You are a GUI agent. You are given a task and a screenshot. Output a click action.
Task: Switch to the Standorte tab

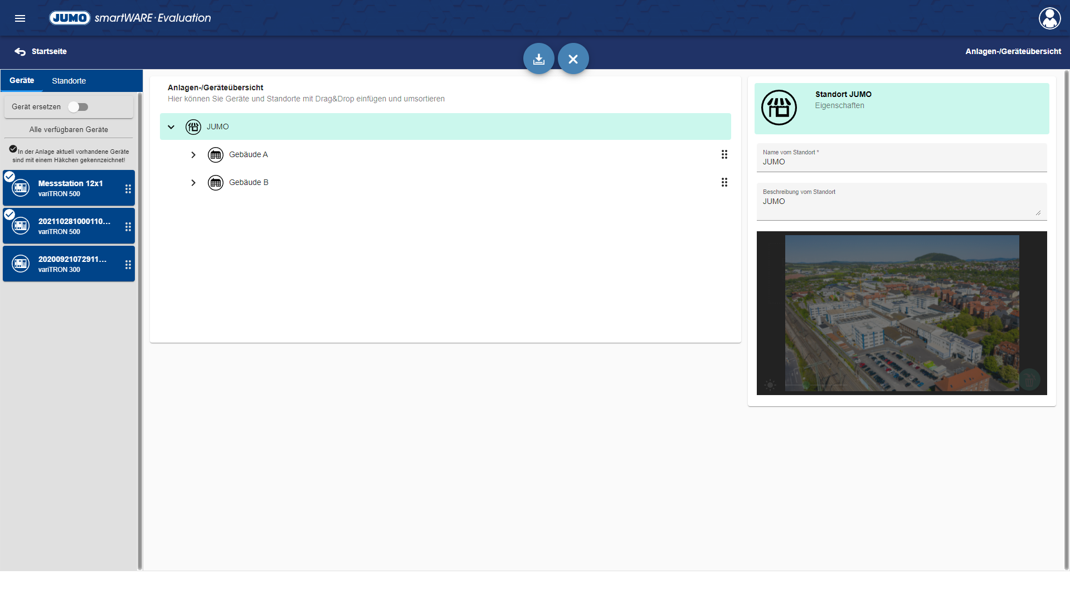[x=69, y=81]
